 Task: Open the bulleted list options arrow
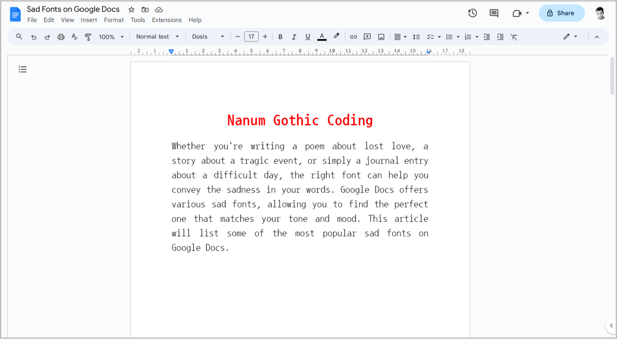pyautogui.click(x=458, y=37)
